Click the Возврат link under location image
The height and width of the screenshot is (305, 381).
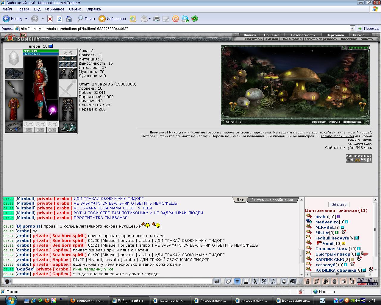[x=318, y=122]
